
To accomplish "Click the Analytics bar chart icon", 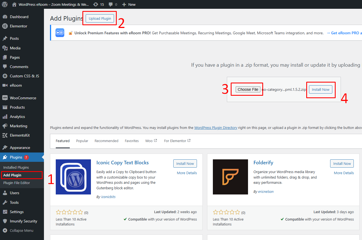I will click(x=5, y=117).
